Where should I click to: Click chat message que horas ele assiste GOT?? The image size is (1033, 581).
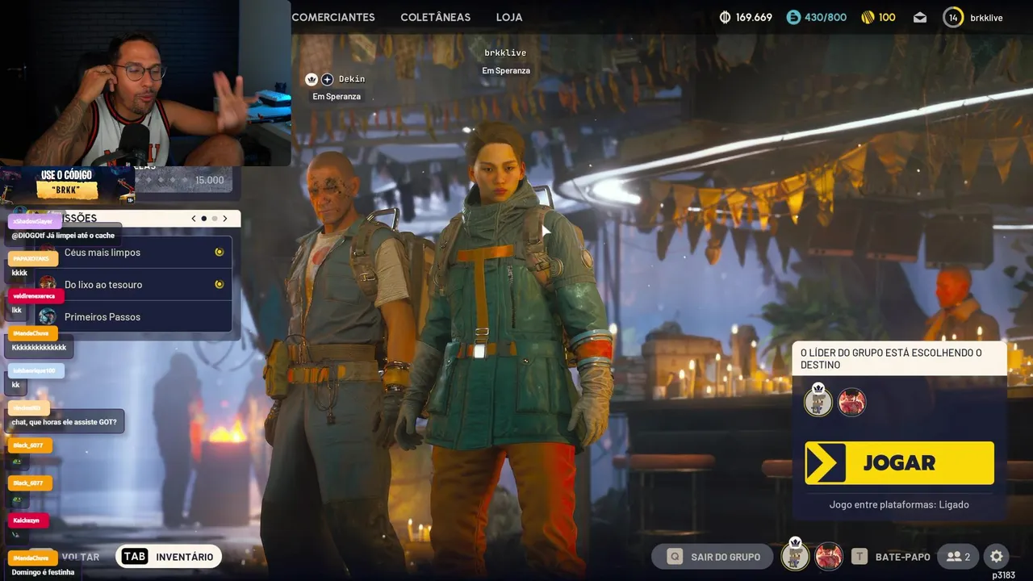64,422
